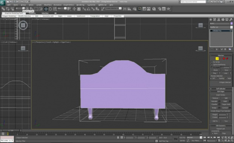Choose the Edge constraint radio button
Viewport: 234px width, 143px height.
(221, 133)
